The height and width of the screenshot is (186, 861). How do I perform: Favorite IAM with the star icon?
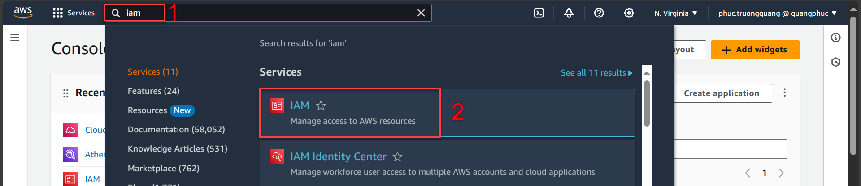pyautogui.click(x=321, y=106)
